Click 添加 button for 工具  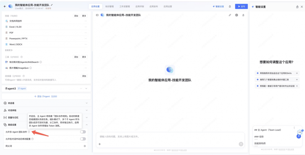pos(76,57)
